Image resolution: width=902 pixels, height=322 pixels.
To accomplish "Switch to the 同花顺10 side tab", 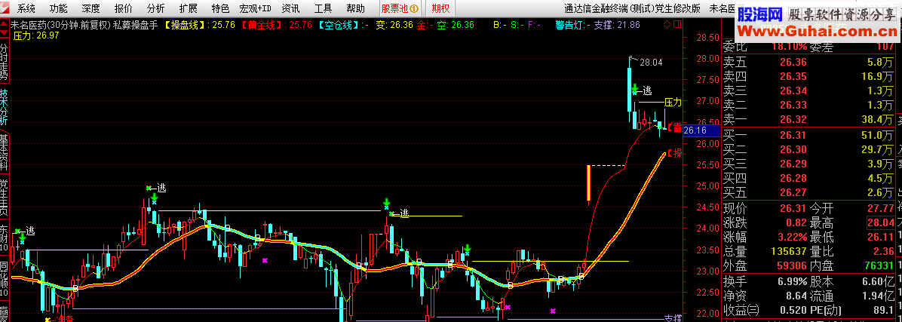I will [x=4, y=279].
